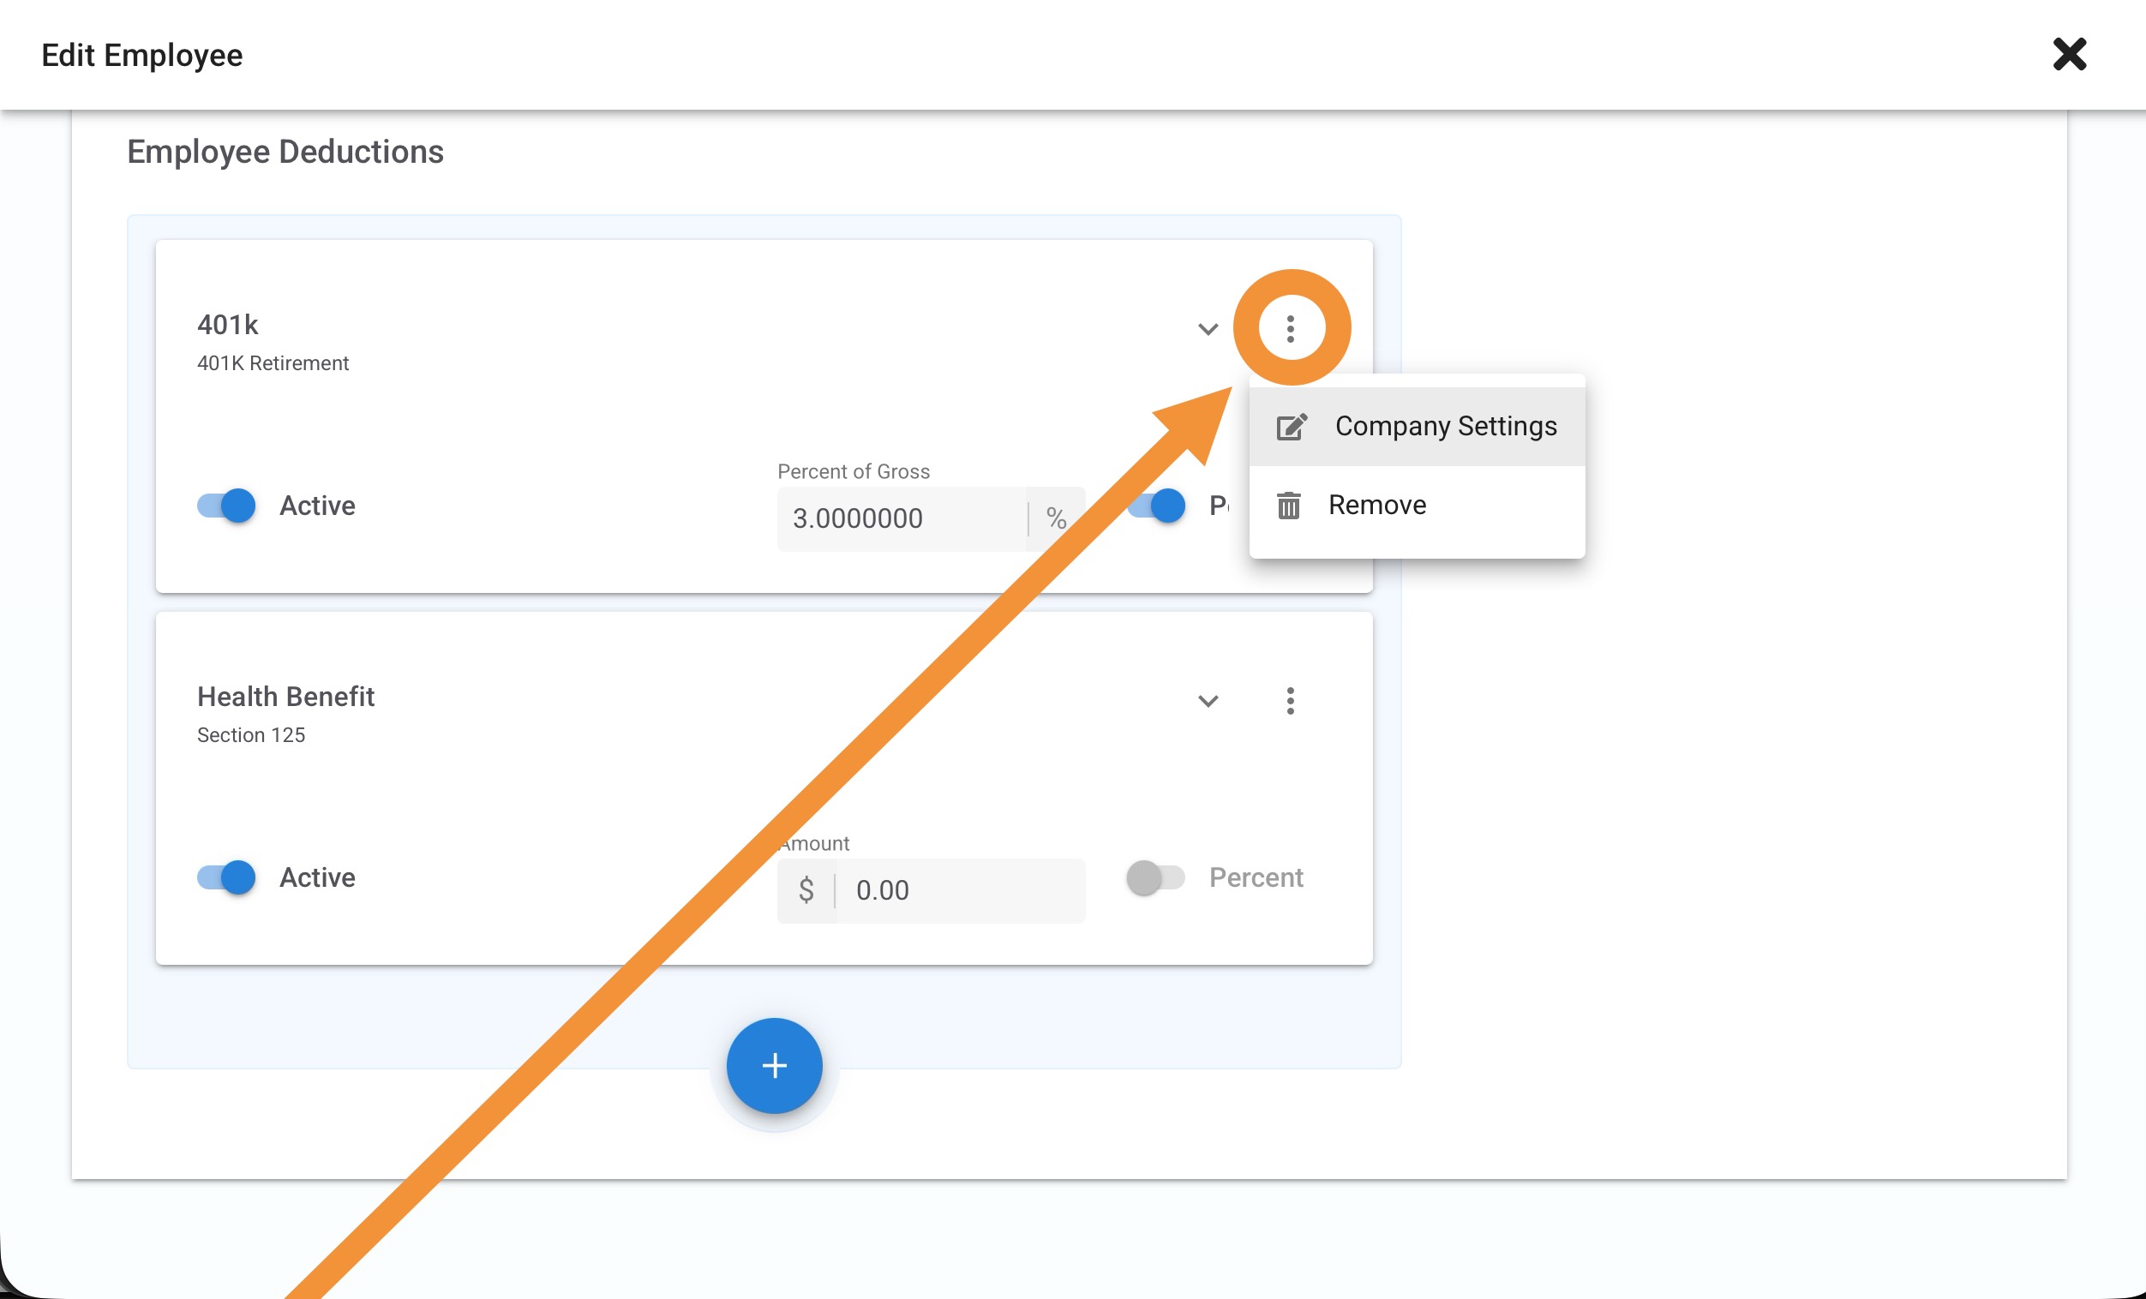Open 401k three-dot options menu

[1290, 328]
